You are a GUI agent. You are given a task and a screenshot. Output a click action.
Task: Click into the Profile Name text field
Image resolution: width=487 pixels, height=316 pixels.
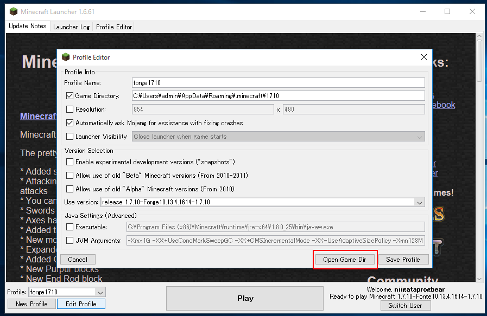point(278,83)
